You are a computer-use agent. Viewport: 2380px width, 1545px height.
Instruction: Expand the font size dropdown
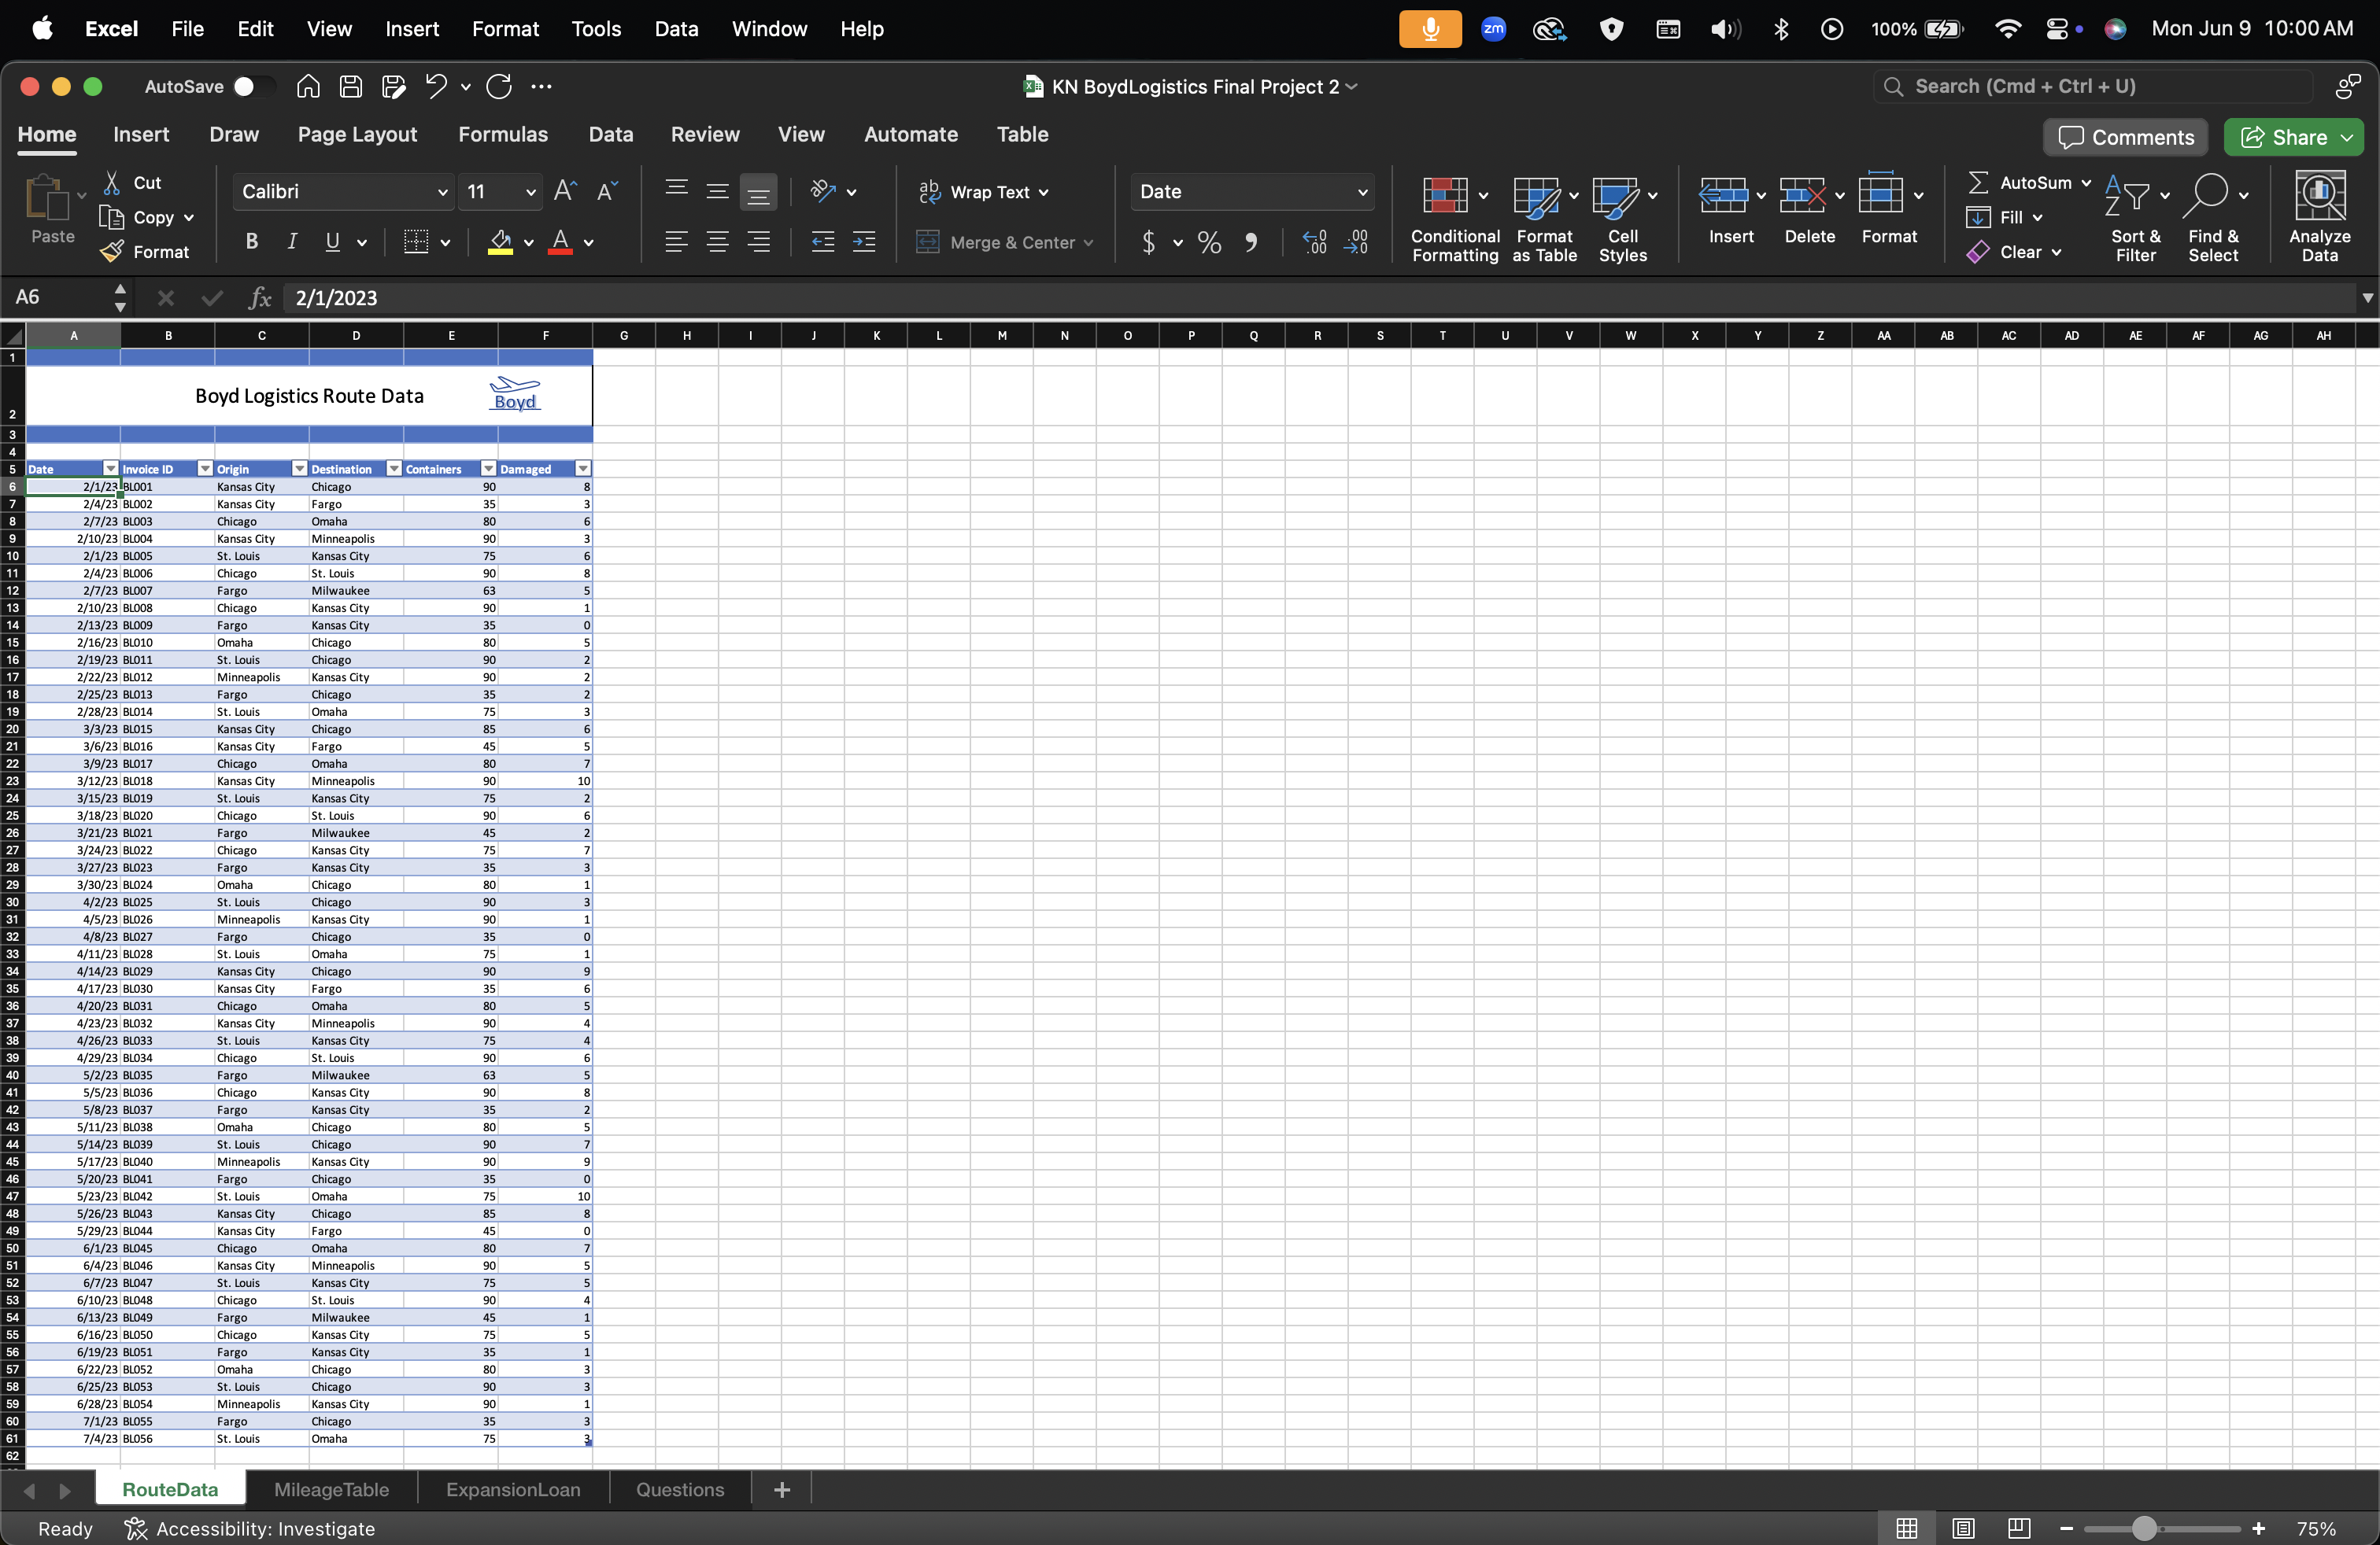(x=531, y=192)
